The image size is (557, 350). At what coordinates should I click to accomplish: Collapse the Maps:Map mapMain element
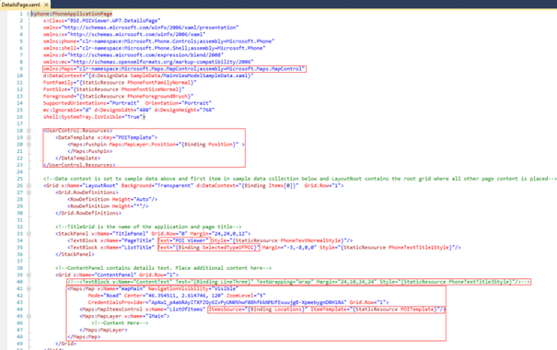(29, 288)
